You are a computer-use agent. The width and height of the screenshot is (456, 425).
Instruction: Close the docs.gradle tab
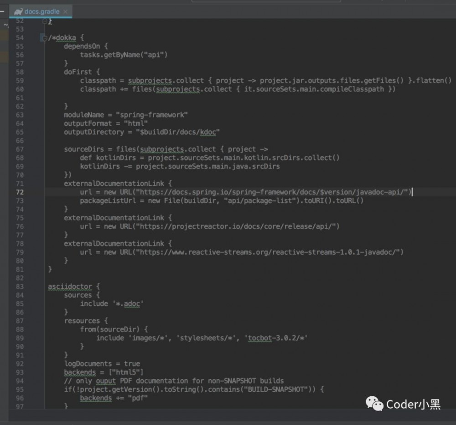pyautogui.click(x=65, y=12)
